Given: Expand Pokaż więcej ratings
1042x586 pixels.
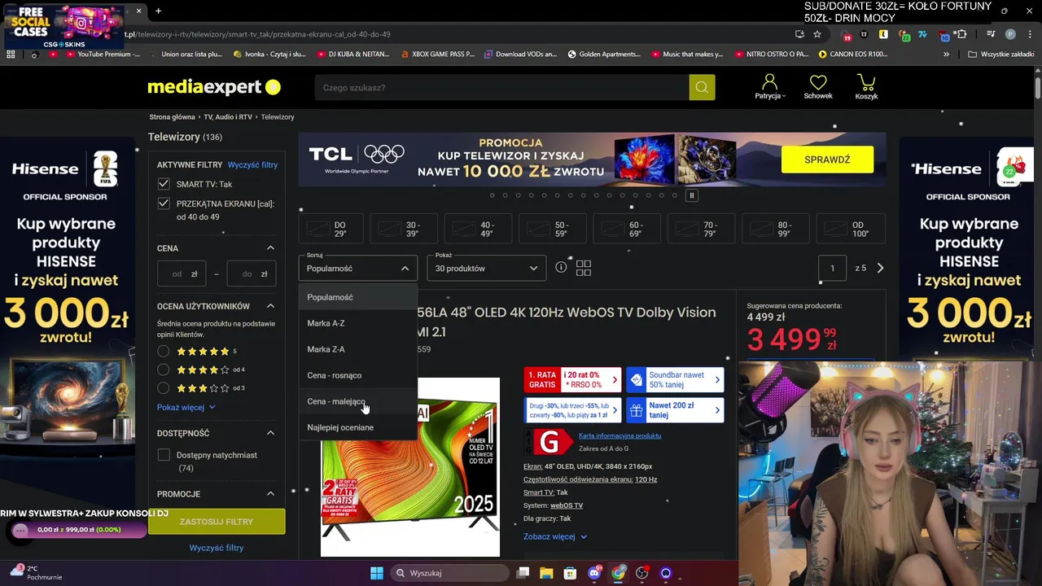Looking at the screenshot, I should pyautogui.click(x=186, y=407).
